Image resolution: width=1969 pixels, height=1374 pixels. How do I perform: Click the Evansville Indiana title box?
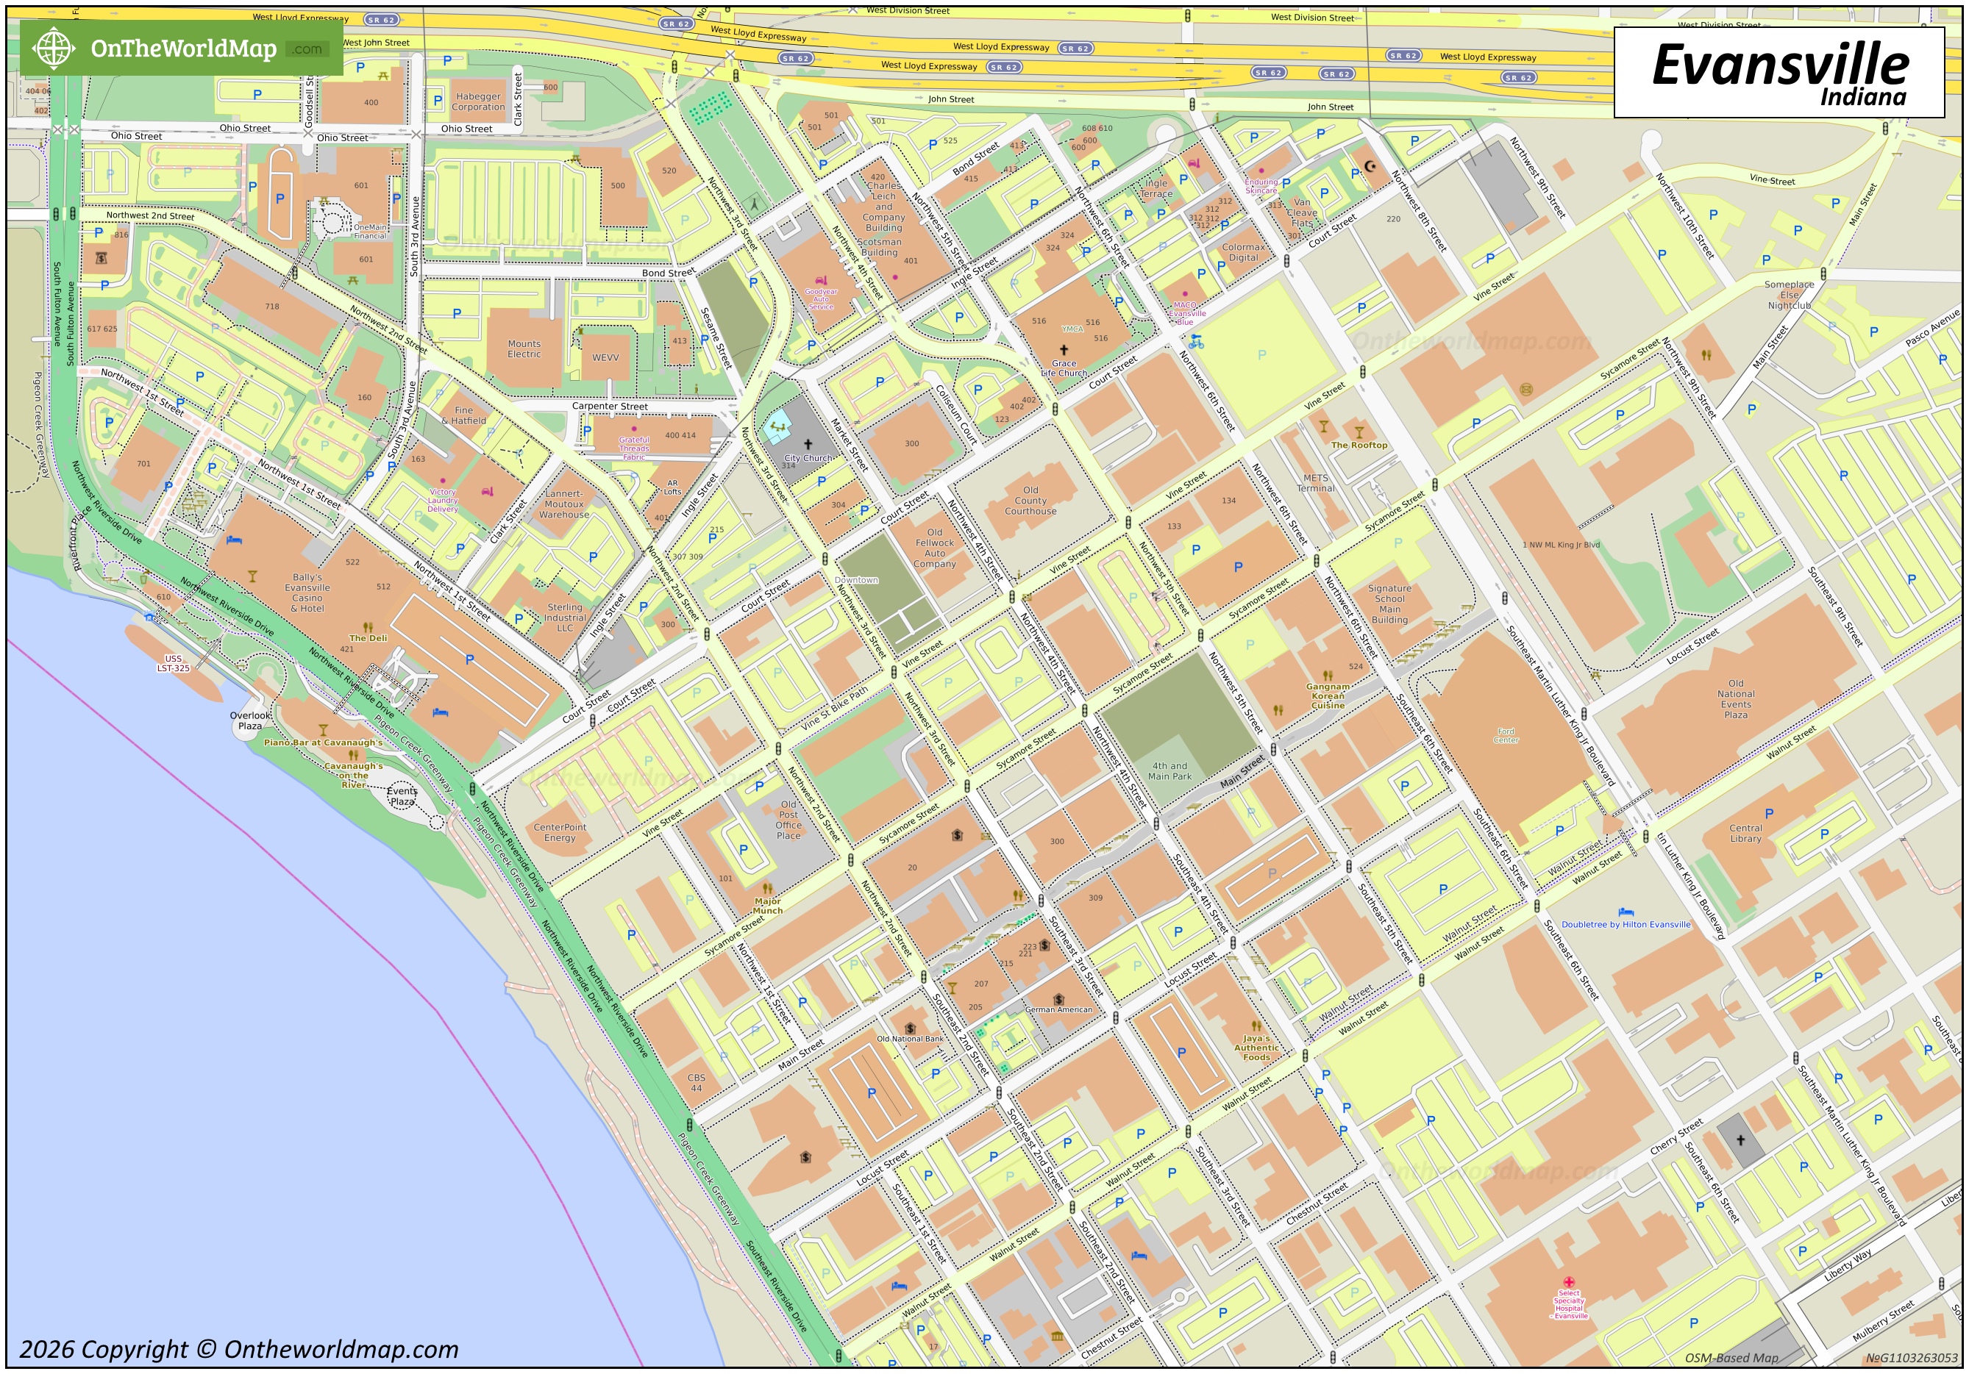[1778, 73]
